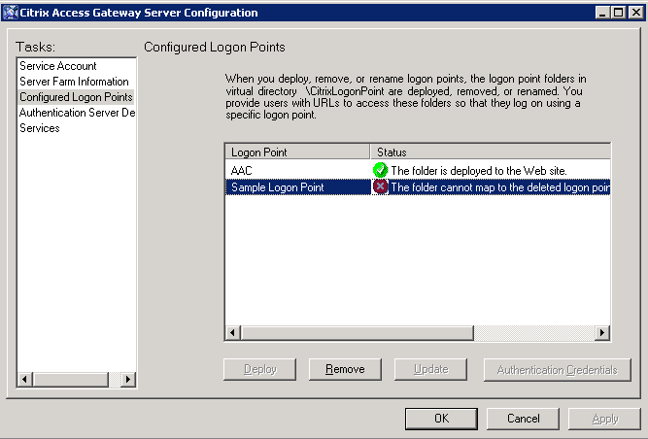Select Configured Logon Points in Tasks list
648x439 pixels.
point(76,97)
